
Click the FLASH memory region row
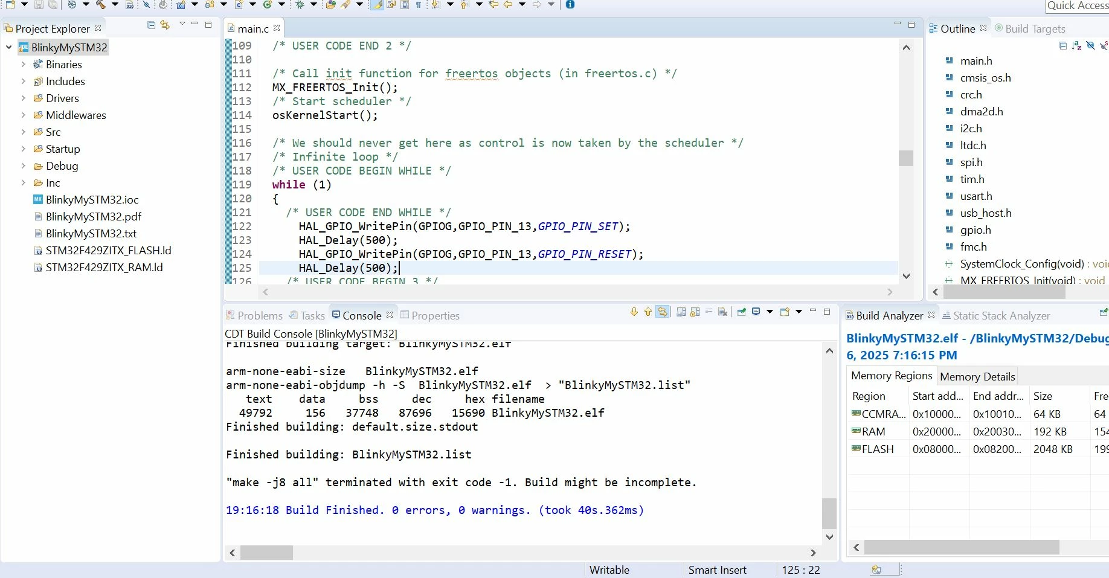pos(977,449)
